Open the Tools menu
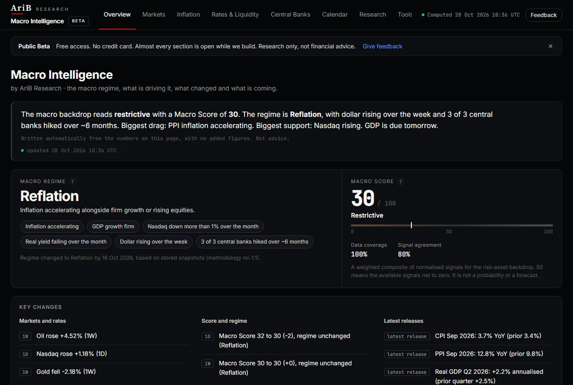Screen dimensions: 573x385 tap(405, 14)
